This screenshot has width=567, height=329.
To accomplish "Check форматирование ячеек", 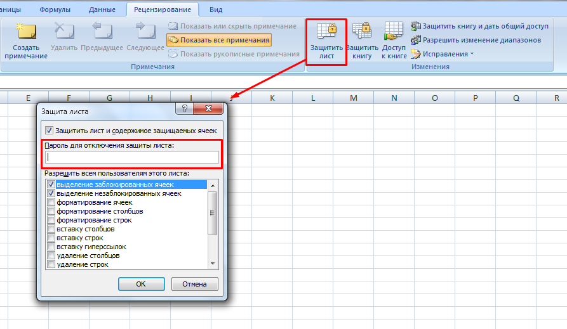I will (x=51, y=202).
